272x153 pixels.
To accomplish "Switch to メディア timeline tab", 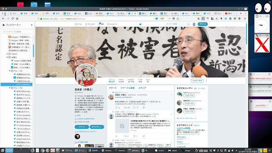I will pos(142,88).
